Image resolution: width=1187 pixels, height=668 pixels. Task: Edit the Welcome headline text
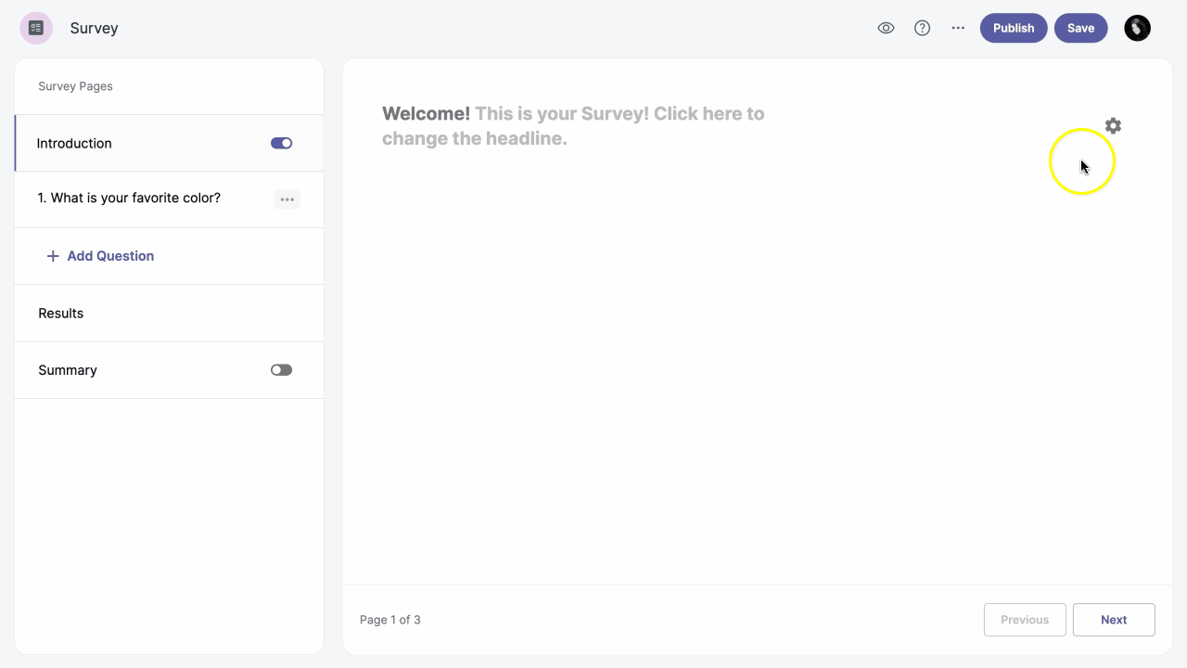[572, 126]
